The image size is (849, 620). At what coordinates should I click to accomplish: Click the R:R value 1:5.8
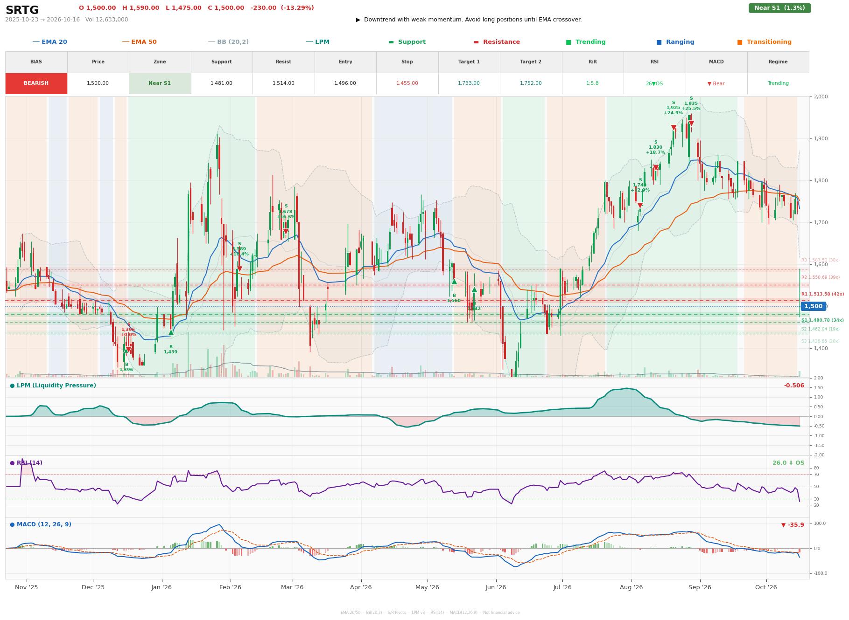[592, 83]
